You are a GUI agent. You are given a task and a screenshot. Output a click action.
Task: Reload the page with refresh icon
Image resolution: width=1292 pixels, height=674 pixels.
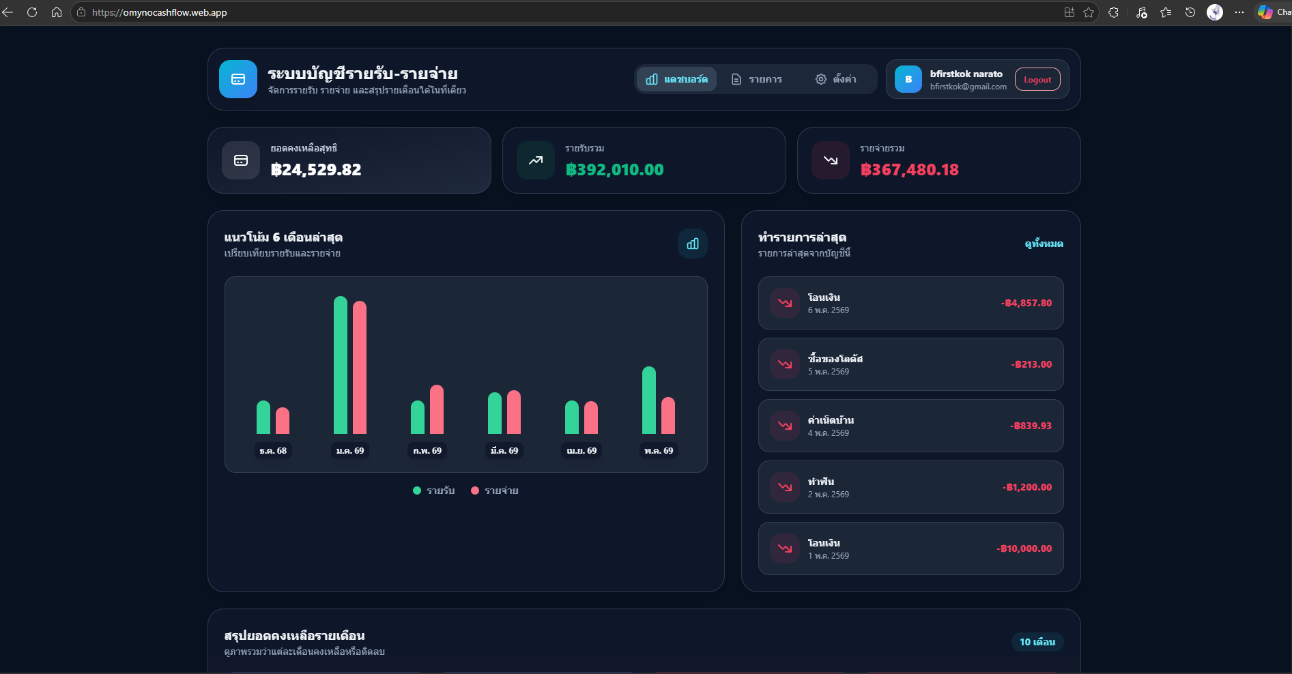coord(32,12)
